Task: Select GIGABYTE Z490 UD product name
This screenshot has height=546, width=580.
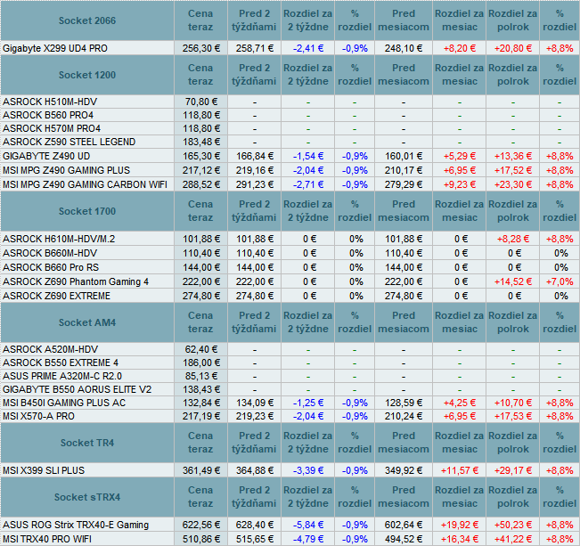Action: point(46,156)
